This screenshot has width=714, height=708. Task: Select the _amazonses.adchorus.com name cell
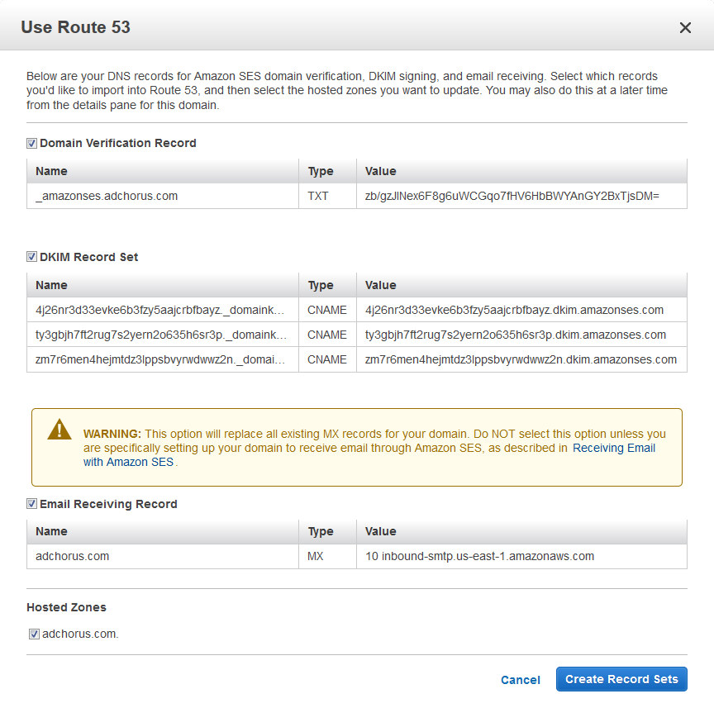[x=107, y=196]
